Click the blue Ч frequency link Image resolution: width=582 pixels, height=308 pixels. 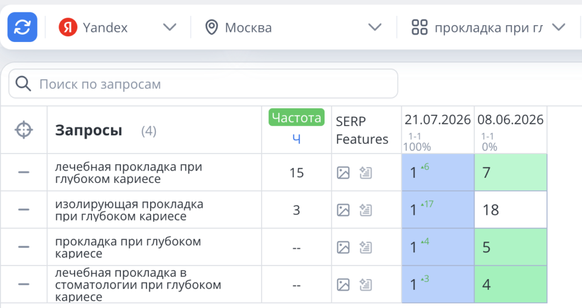tap(296, 139)
